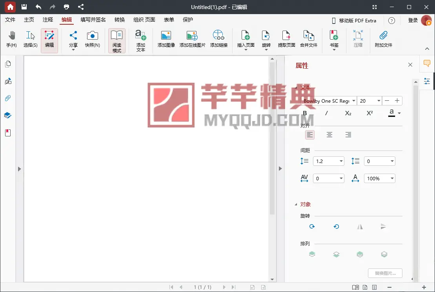435x292 pixels.
Task: Switch to Protect (保护) tab
Action: coord(188,20)
